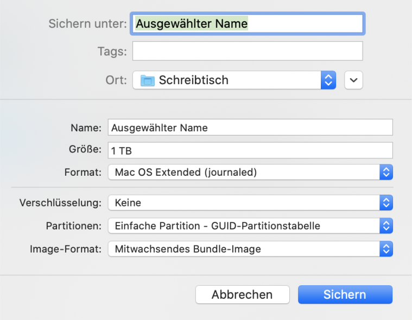This screenshot has width=412, height=320.
Task: Click the blue arrows of Verschlüsselung popup
Action: [386, 203]
